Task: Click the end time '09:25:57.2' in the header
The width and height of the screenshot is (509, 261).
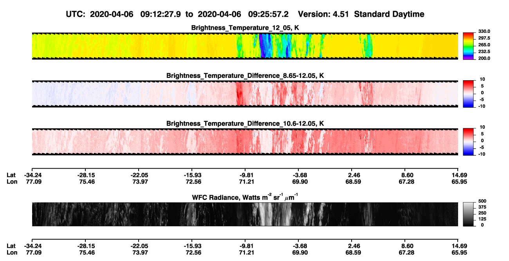Action: [269, 14]
